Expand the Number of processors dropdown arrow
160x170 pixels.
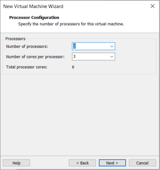tap(112, 46)
